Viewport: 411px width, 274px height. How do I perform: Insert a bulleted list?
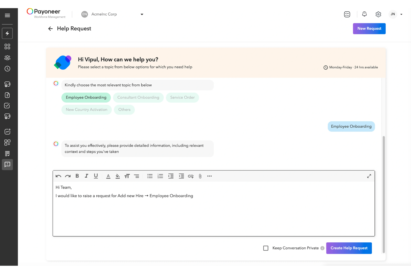point(150,176)
